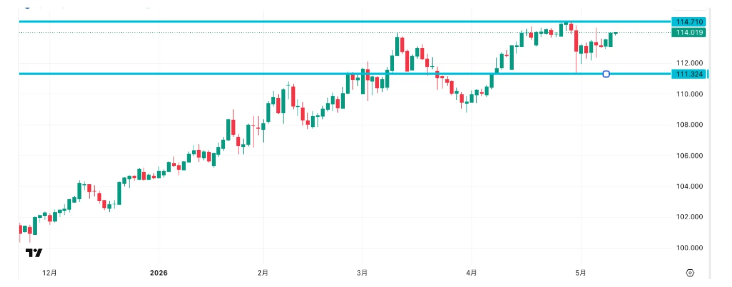Click the 114.710 price line label

[689, 22]
